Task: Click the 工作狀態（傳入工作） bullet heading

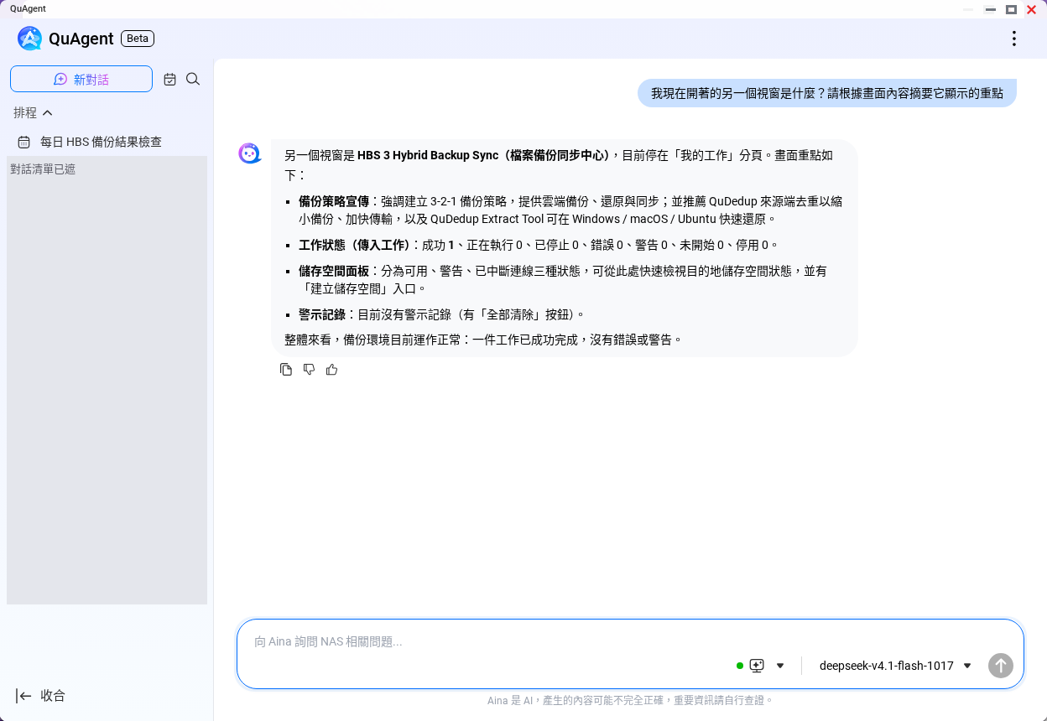Action: click(x=354, y=245)
